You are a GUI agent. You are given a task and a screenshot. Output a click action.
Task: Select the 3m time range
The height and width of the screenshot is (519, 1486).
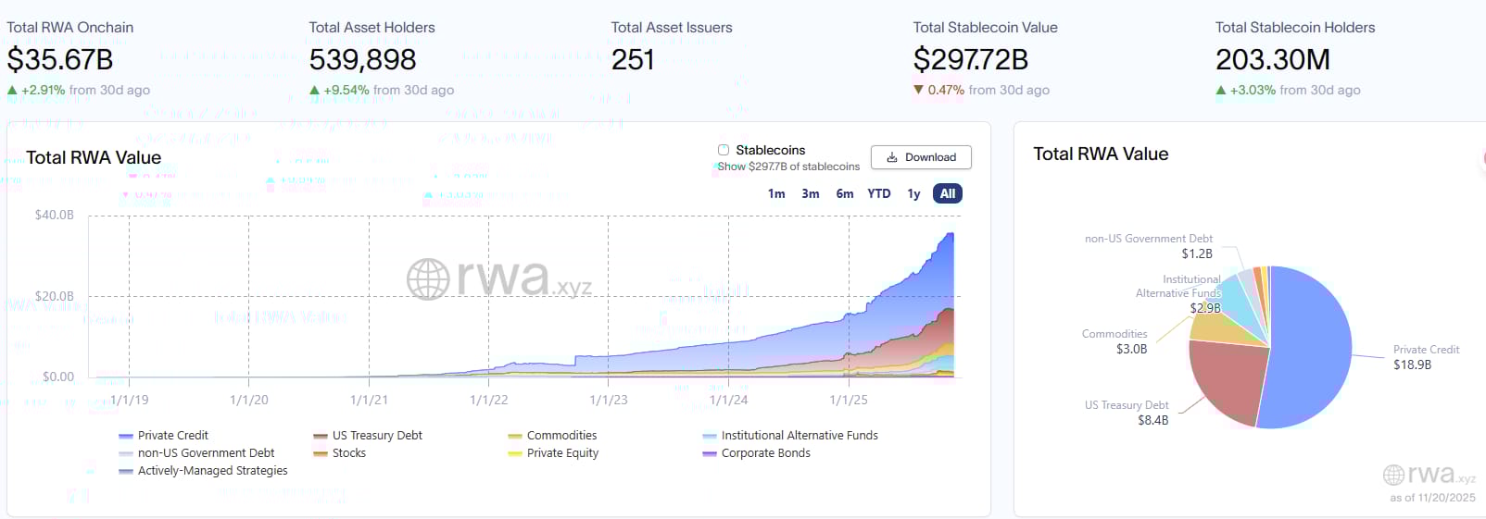click(811, 193)
